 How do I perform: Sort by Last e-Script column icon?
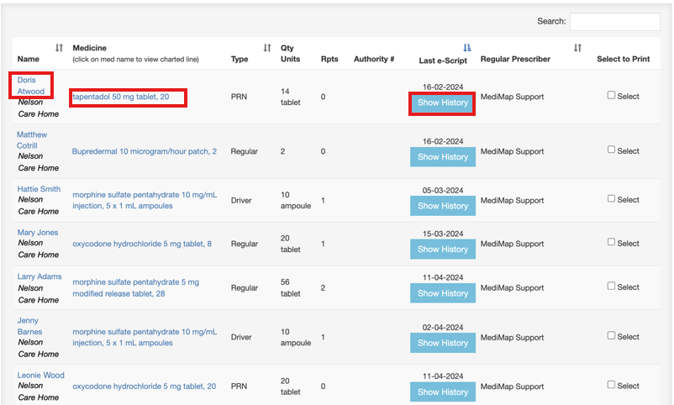pyautogui.click(x=467, y=48)
